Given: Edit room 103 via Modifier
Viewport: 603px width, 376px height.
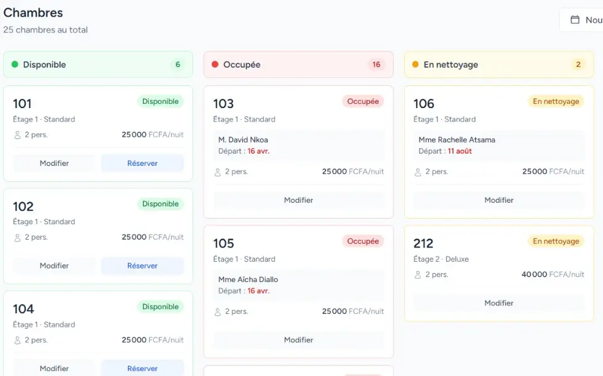Looking at the screenshot, I should pyautogui.click(x=298, y=200).
